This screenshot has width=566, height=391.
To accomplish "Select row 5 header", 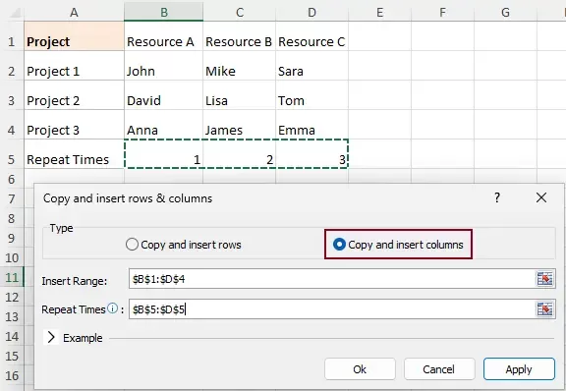I will click(x=12, y=154).
